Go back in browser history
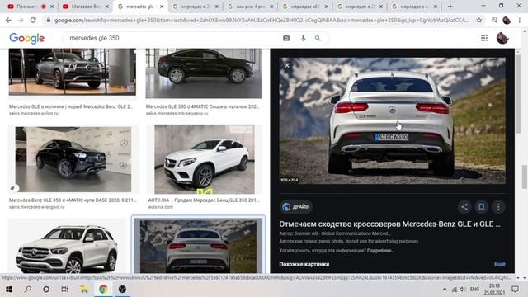 pyautogui.click(x=8, y=20)
